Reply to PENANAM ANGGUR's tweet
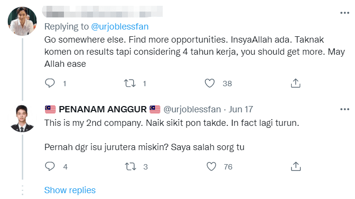The height and width of the screenshot is (199, 355). coord(50,167)
